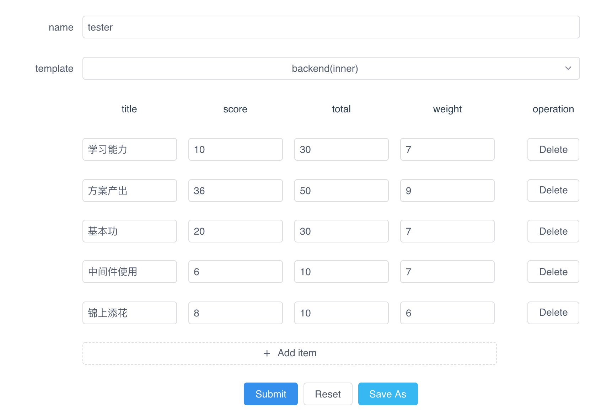The width and height of the screenshot is (612, 411).
Task: Click the weight column header
Action: point(447,109)
